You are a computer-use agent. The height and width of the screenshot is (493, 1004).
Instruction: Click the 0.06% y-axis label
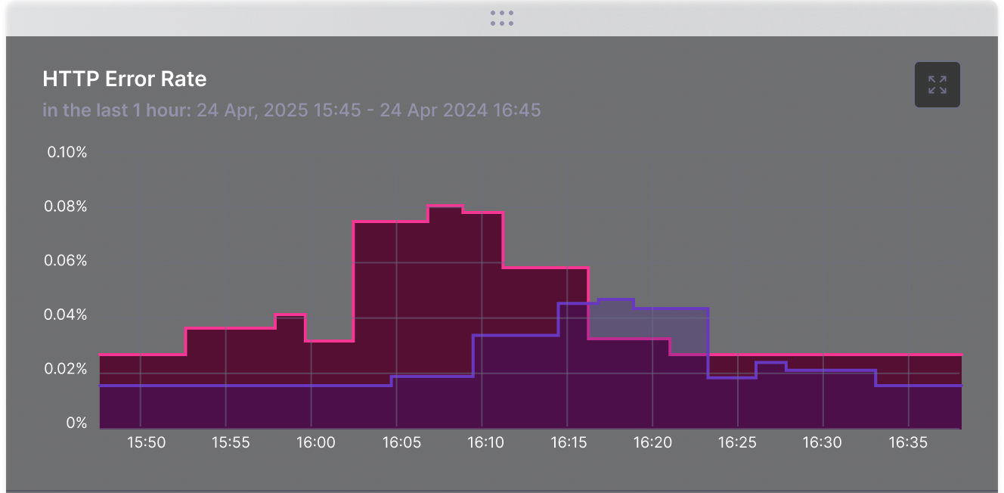pyautogui.click(x=67, y=260)
